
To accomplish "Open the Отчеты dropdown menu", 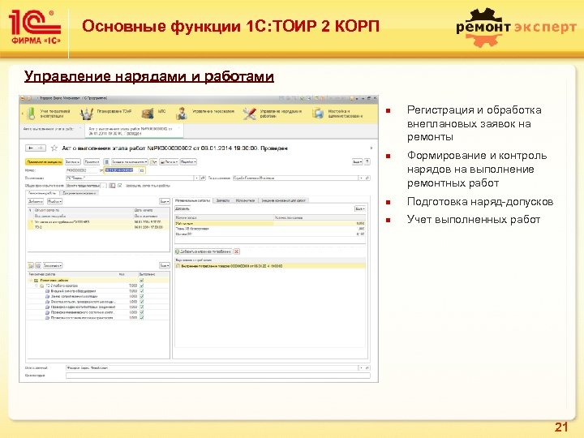I will tap(188, 162).
